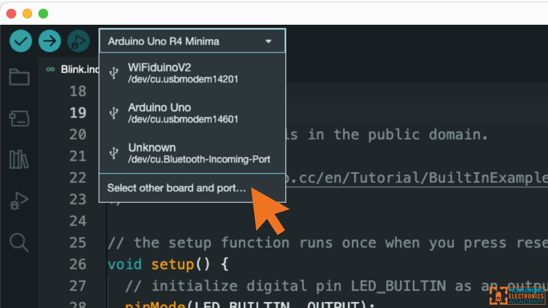
Task: Open the Debug panel from the sidebar
Action: click(19, 200)
